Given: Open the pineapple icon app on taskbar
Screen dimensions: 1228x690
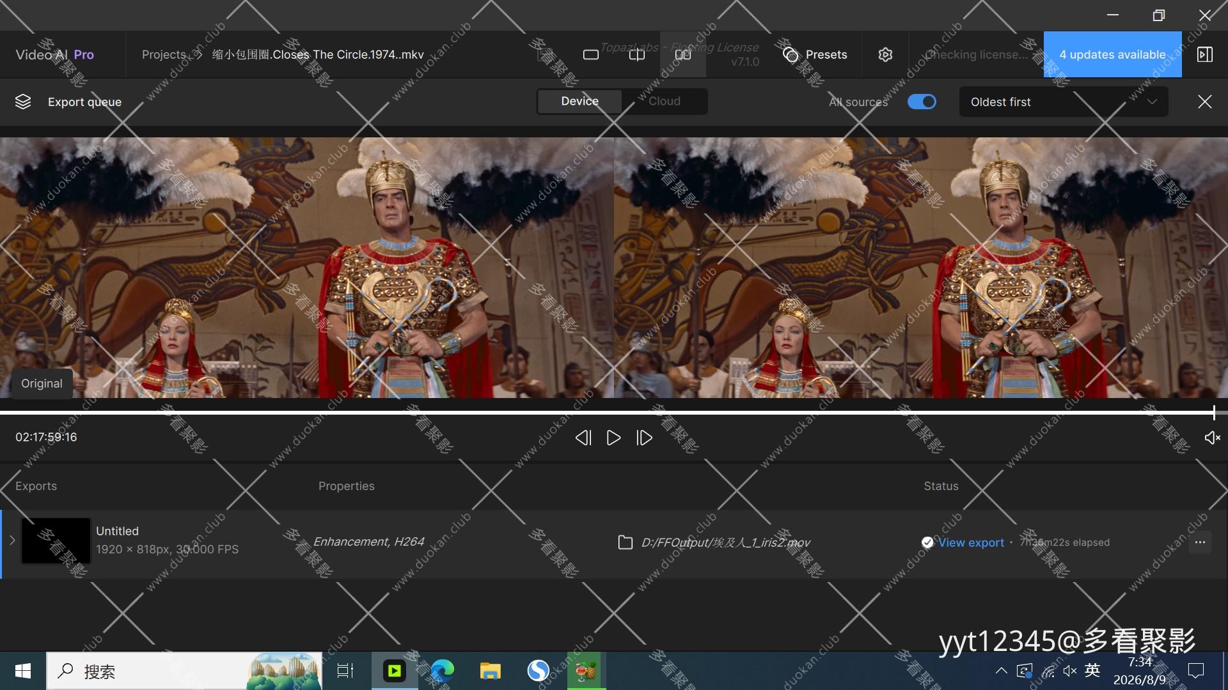Looking at the screenshot, I should tap(586, 671).
